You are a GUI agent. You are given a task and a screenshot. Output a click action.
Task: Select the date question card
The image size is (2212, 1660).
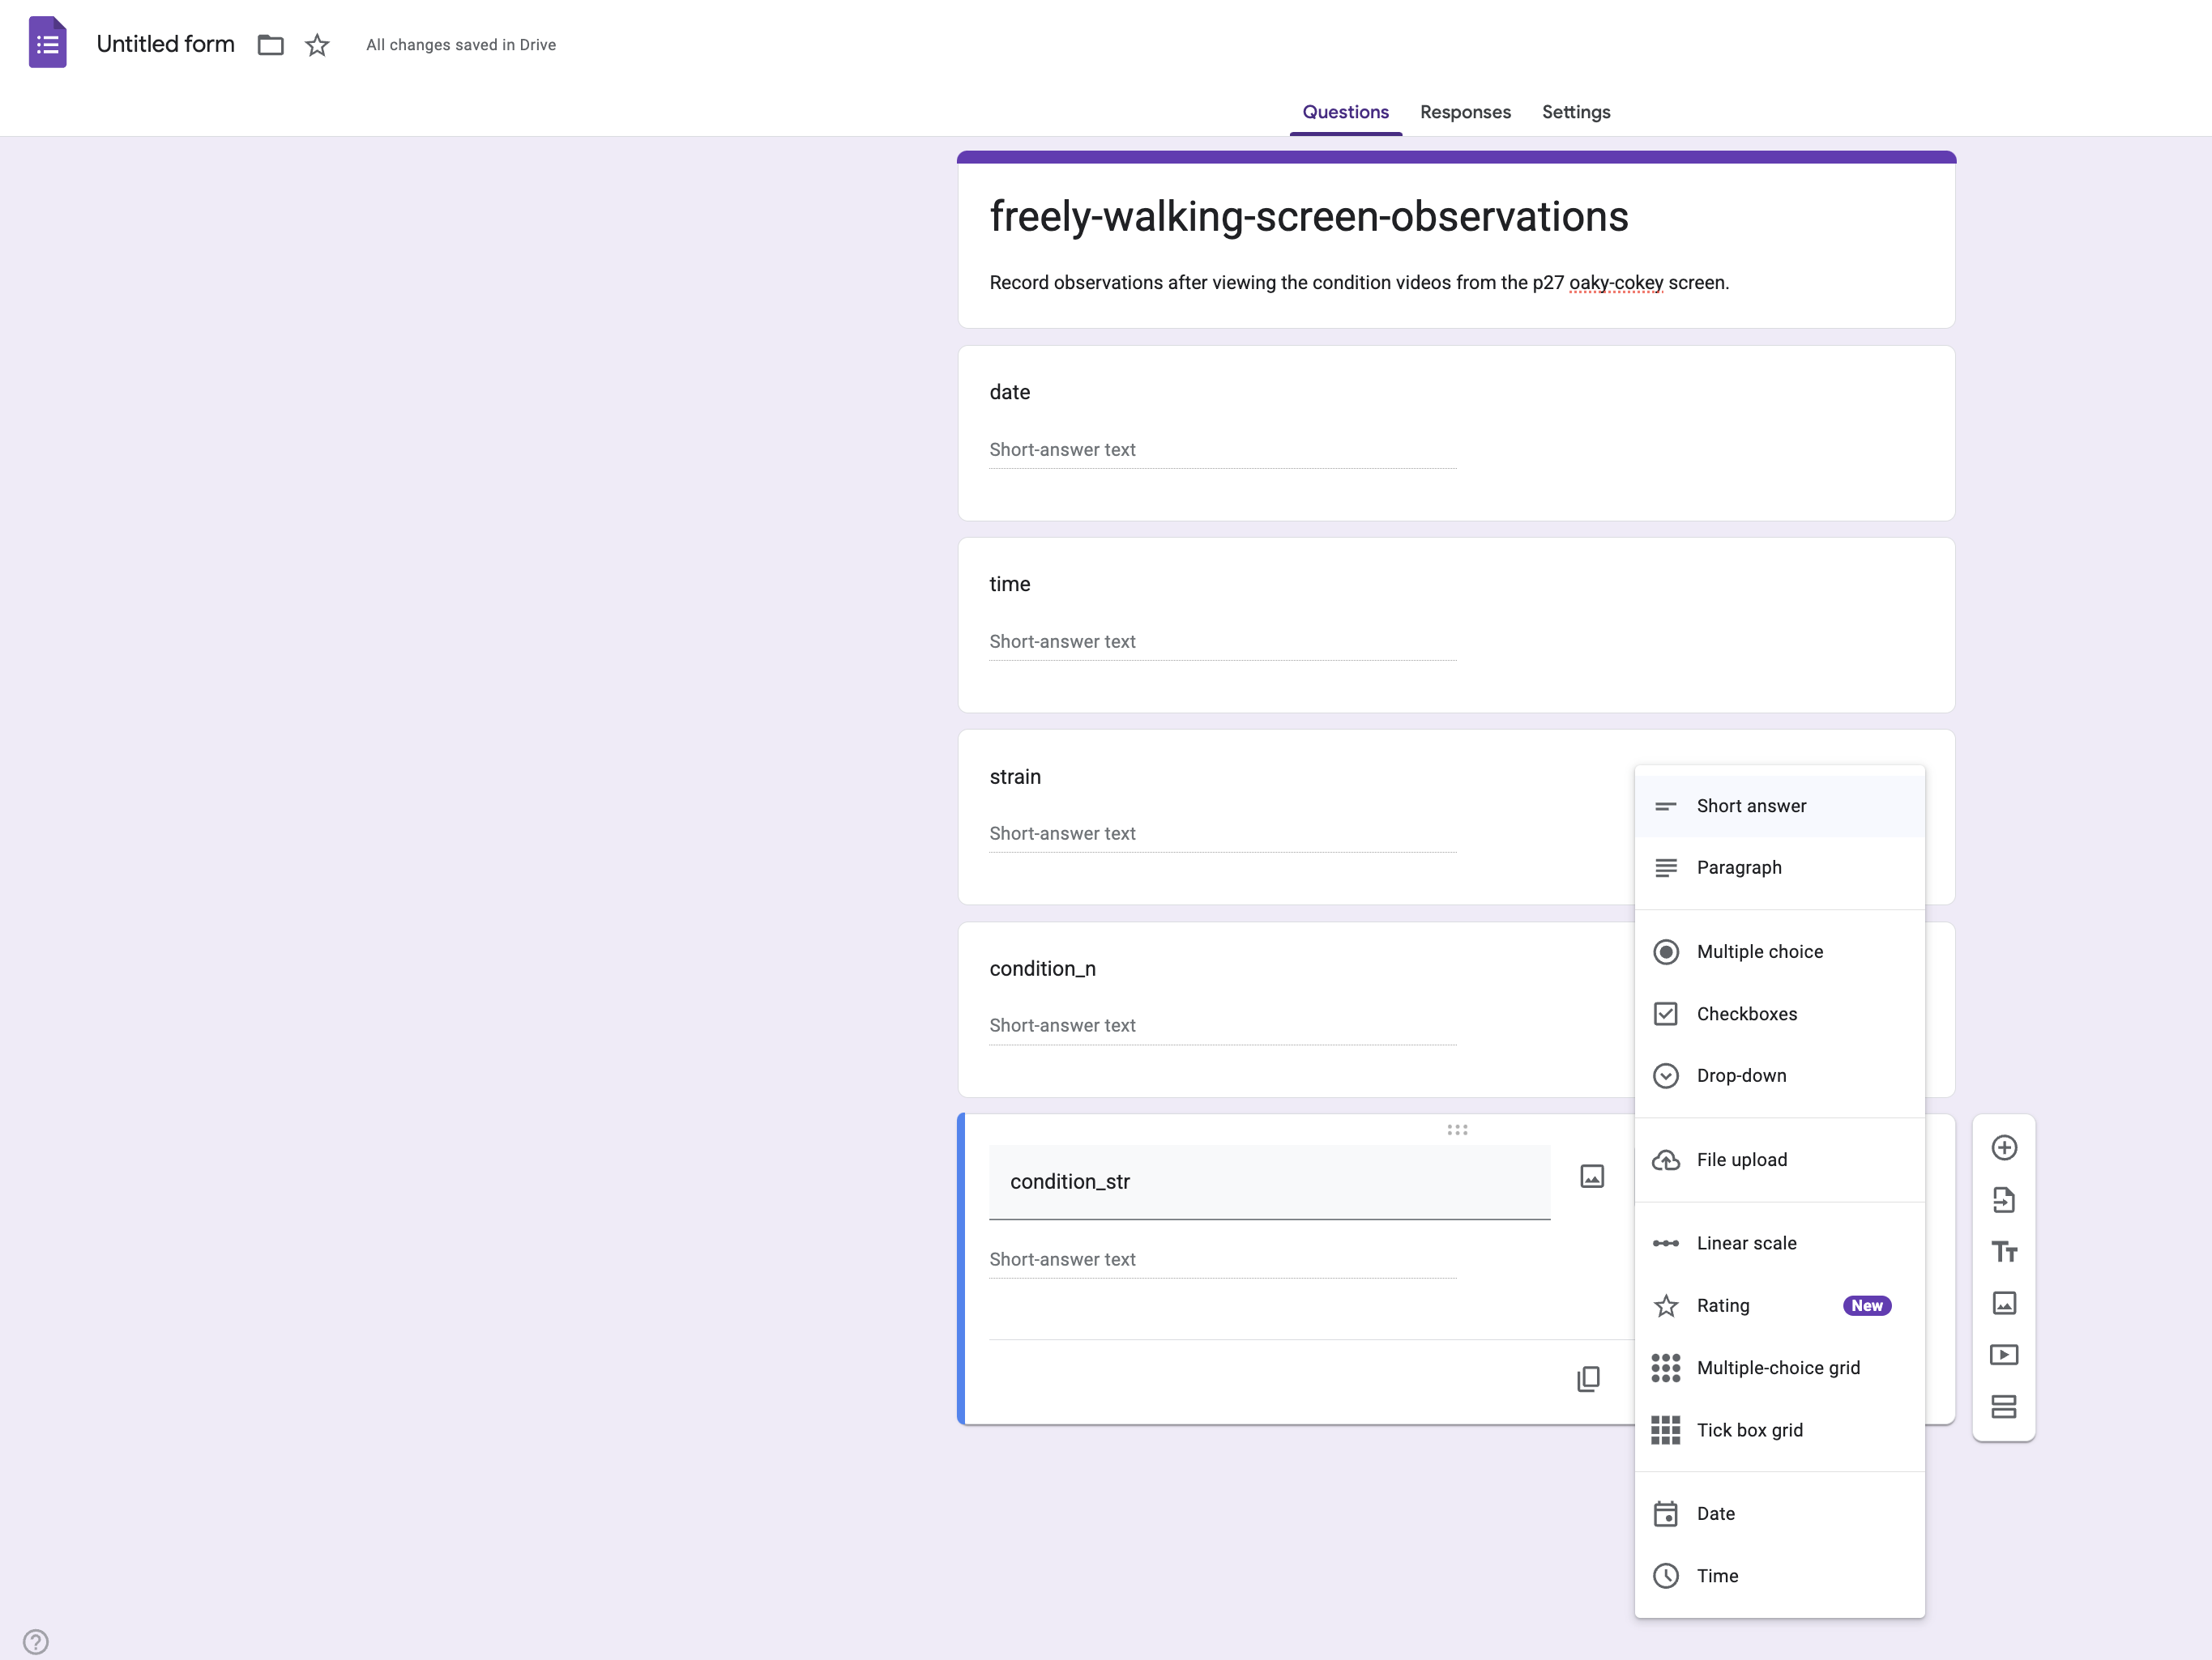pyautogui.click(x=1456, y=432)
